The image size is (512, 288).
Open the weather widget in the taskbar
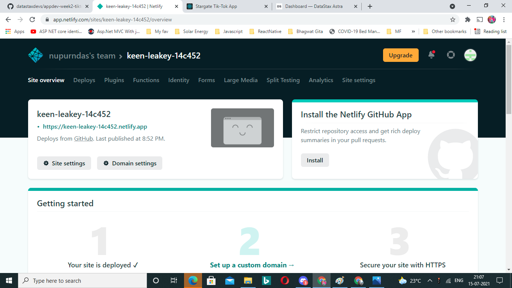tap(402, 280)
